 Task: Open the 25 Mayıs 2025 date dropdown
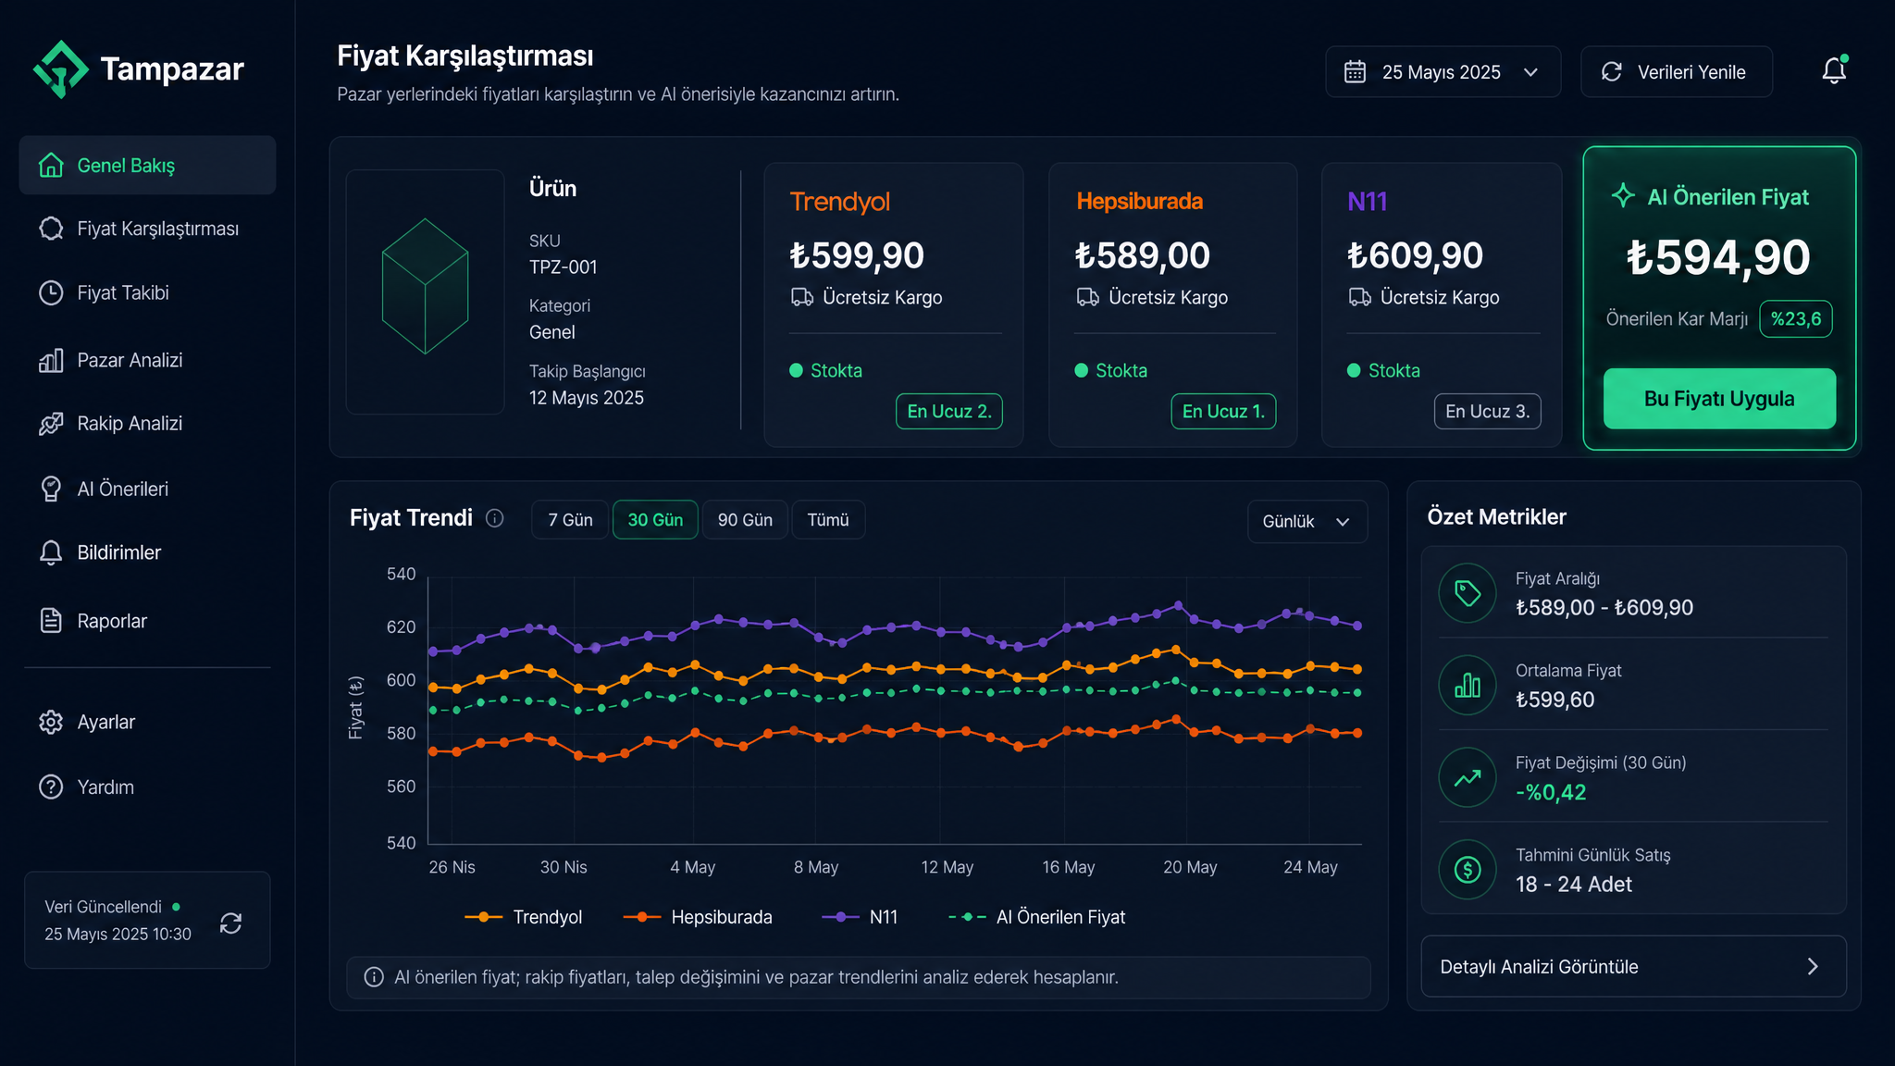pos(1443,72)
